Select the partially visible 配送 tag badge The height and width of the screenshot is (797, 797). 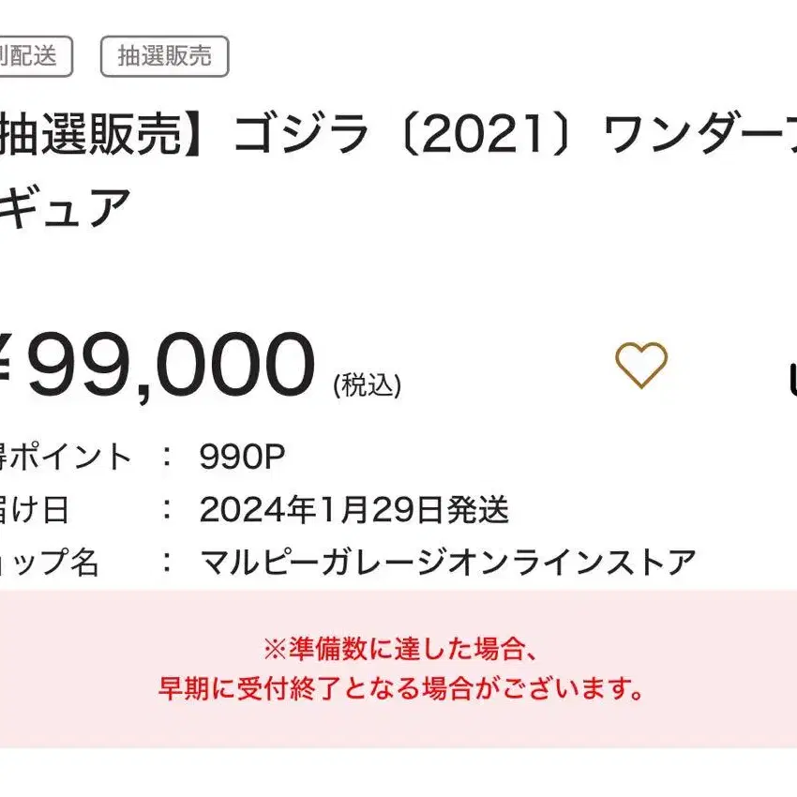34,56
